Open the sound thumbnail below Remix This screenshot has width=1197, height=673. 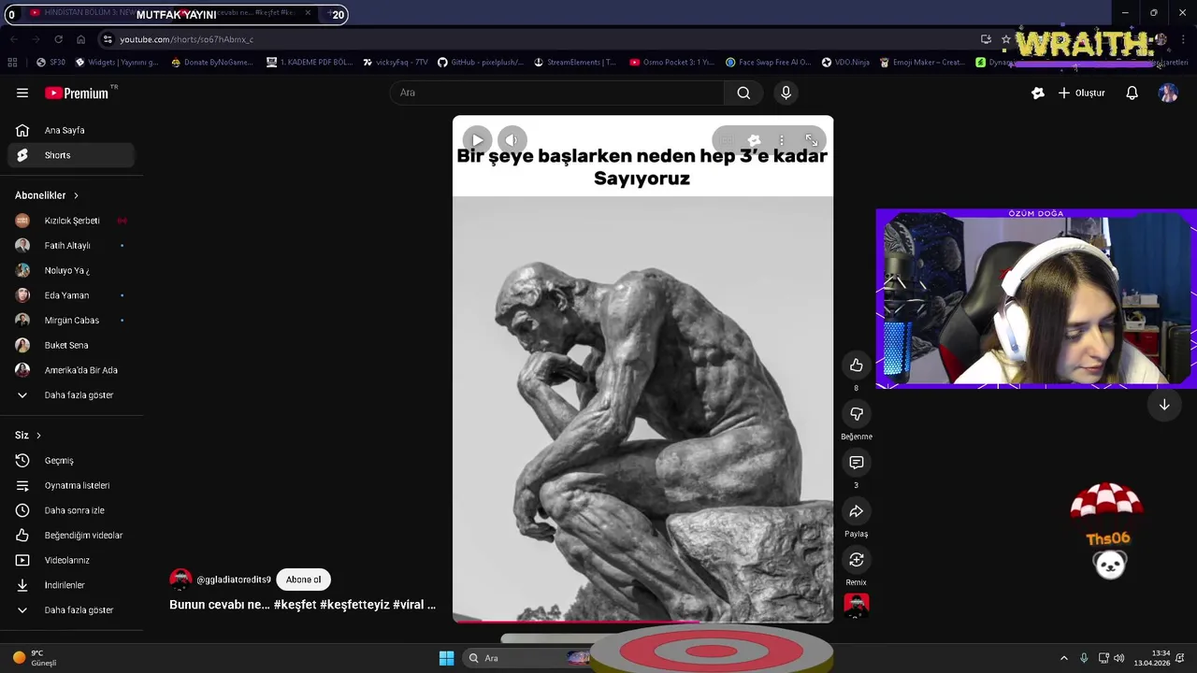856,606
